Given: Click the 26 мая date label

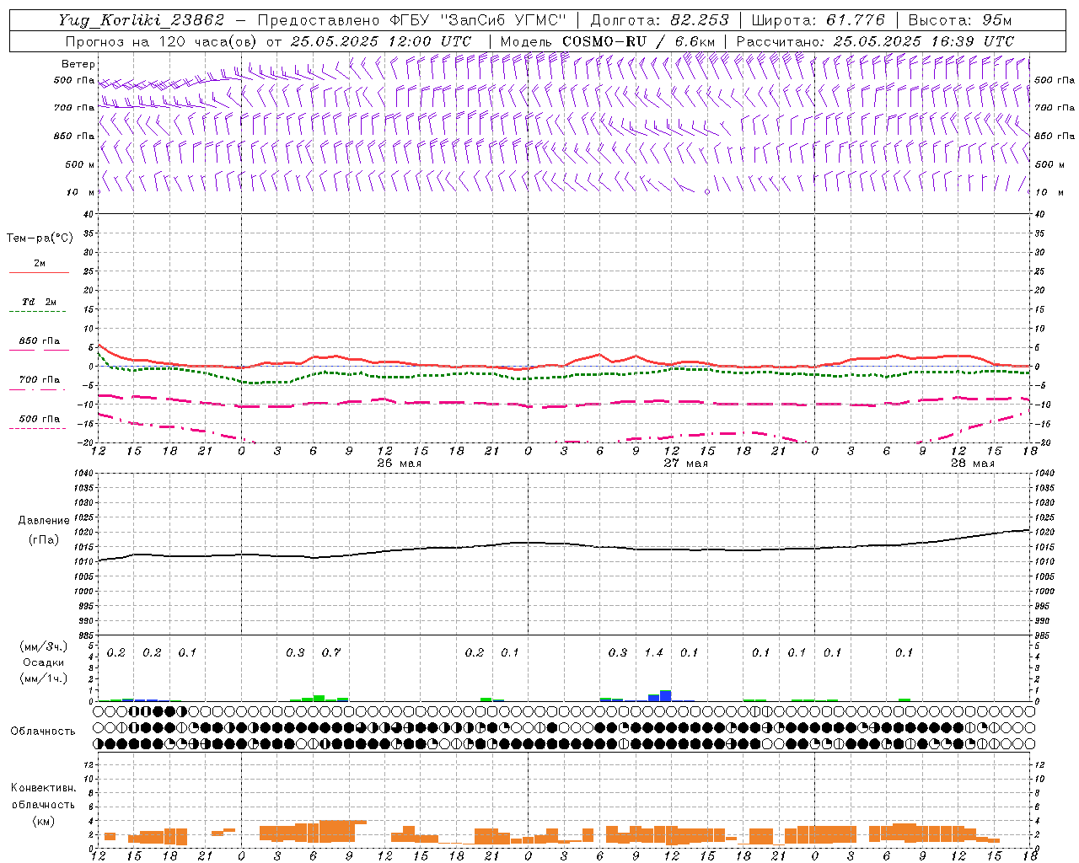Looking at the screenshot, I should tap(399, 464).
